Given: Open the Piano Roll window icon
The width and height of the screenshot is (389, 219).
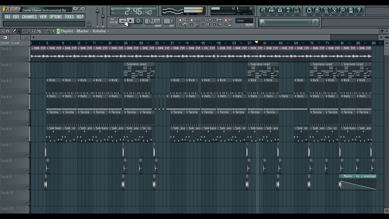Looking at the screenshot, I should tap(280, 11).
